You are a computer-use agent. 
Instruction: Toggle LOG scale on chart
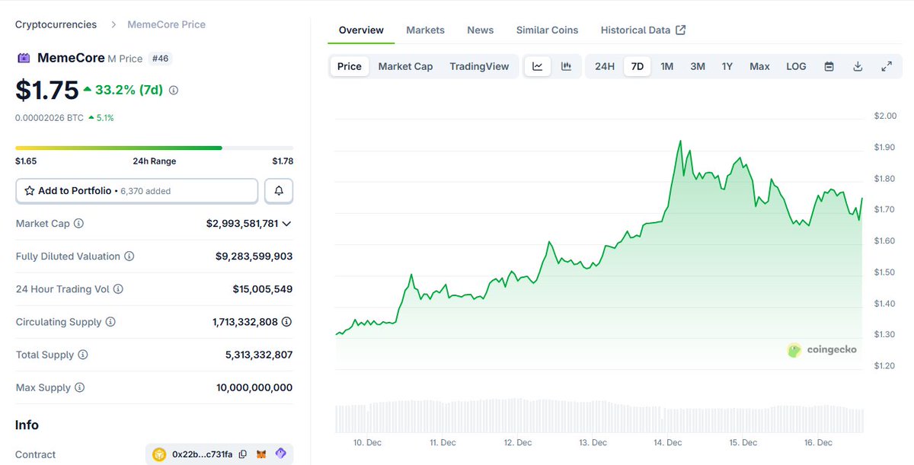(796, 66)
